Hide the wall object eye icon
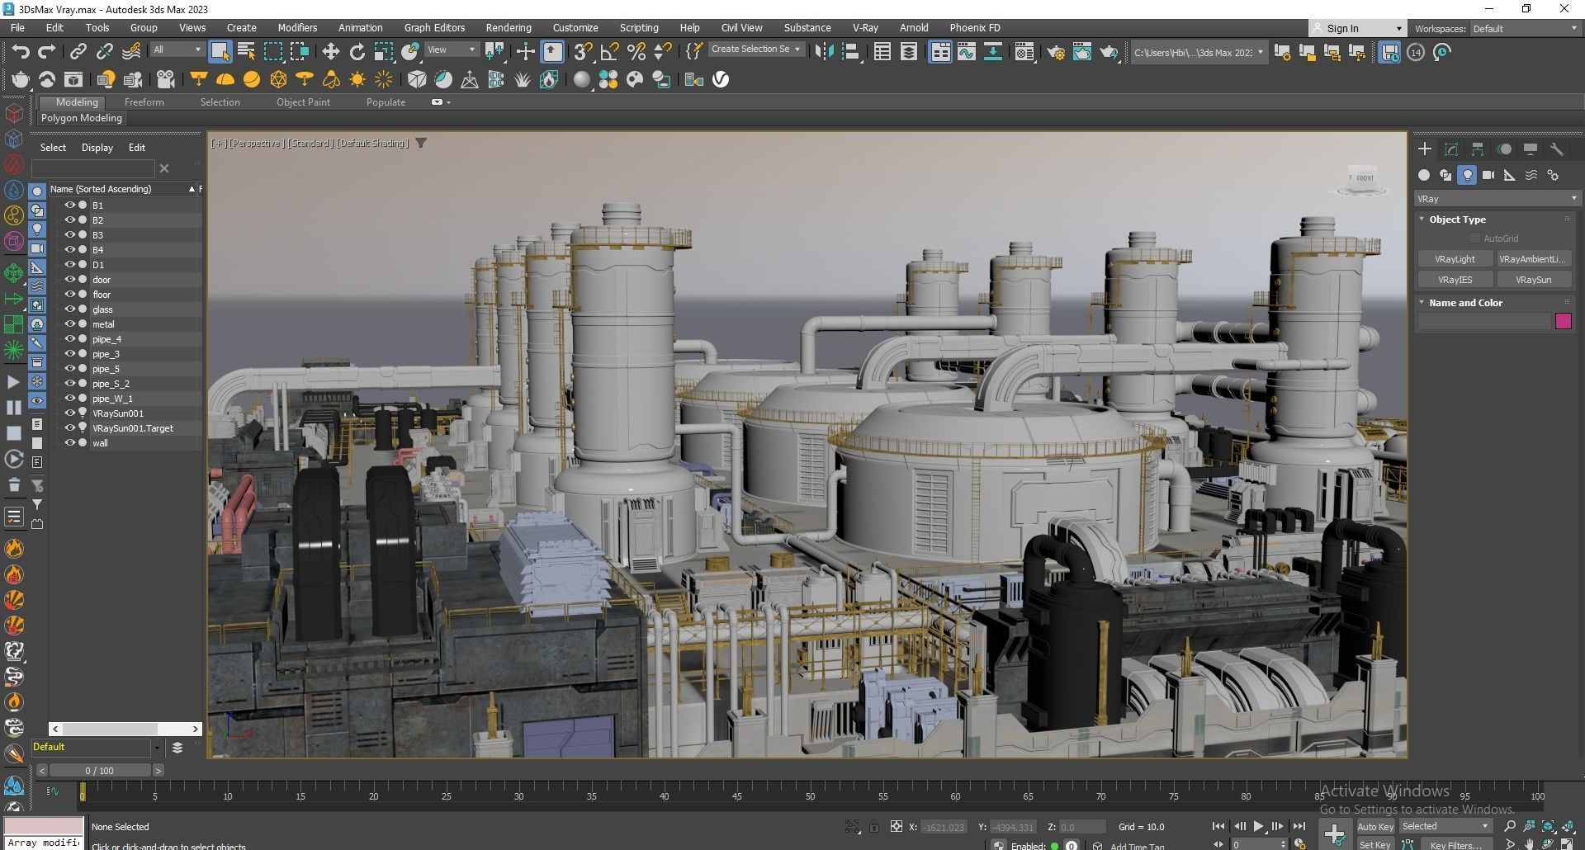 pos(70,442)
